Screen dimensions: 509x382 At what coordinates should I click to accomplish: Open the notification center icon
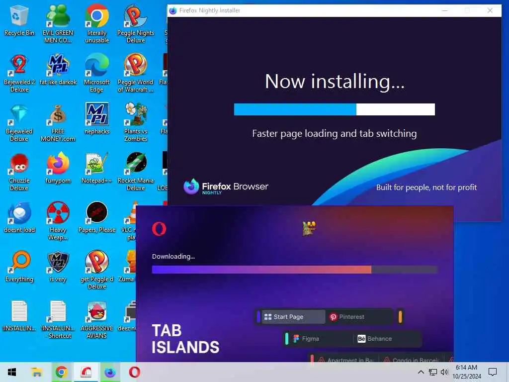click(x=493, y=372)
